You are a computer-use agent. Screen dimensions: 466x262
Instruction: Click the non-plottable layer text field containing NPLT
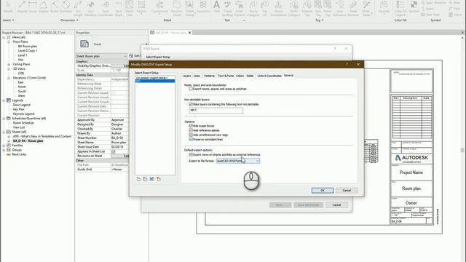[x=216, y=110]
